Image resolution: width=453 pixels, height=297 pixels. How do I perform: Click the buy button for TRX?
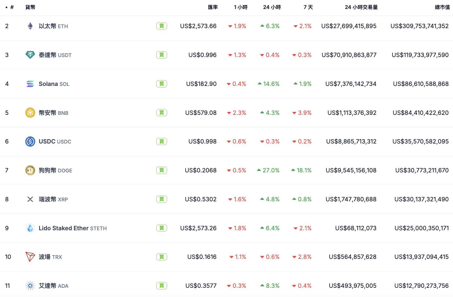(x=162, y=257)
